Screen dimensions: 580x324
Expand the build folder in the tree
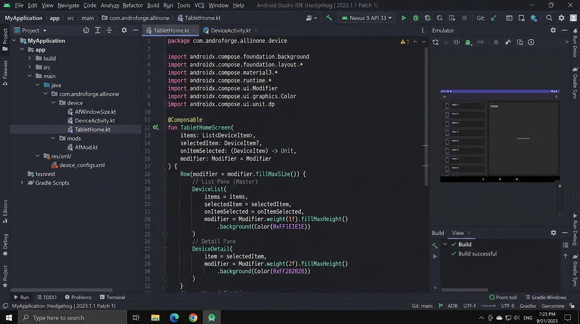pos(30,58)
